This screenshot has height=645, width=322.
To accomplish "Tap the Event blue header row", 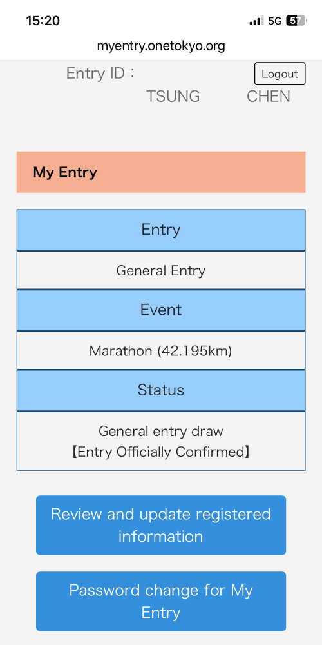I will point(161,310).
